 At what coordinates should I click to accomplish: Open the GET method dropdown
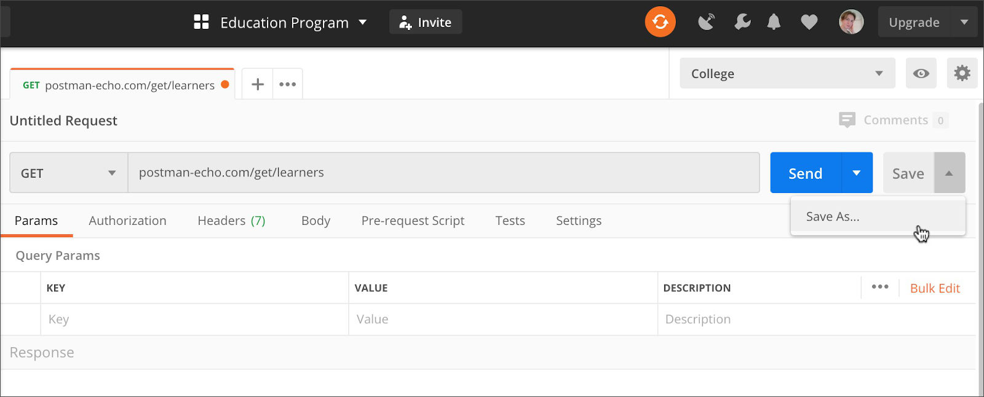click(68, 173)
